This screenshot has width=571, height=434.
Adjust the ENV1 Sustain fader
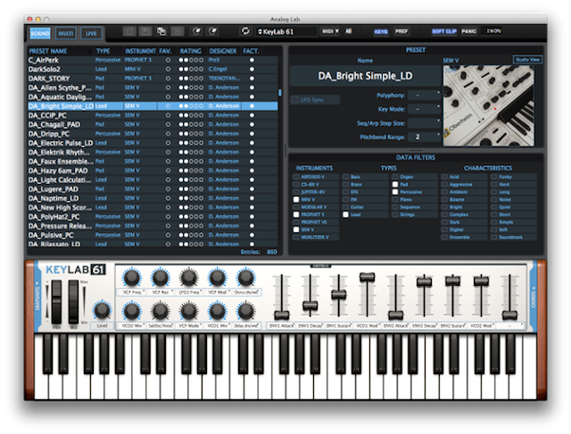(x=339, y=295)
